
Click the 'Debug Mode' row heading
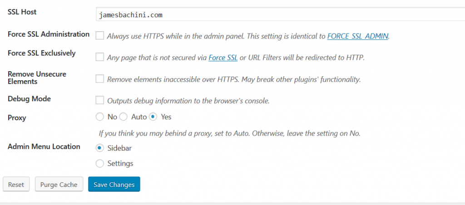(29, 99)
